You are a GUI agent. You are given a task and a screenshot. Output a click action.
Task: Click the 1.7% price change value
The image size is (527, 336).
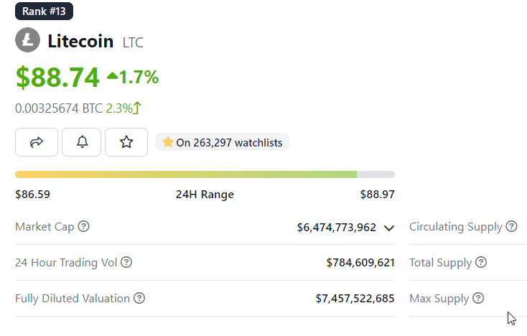click(x=139, y=77)
